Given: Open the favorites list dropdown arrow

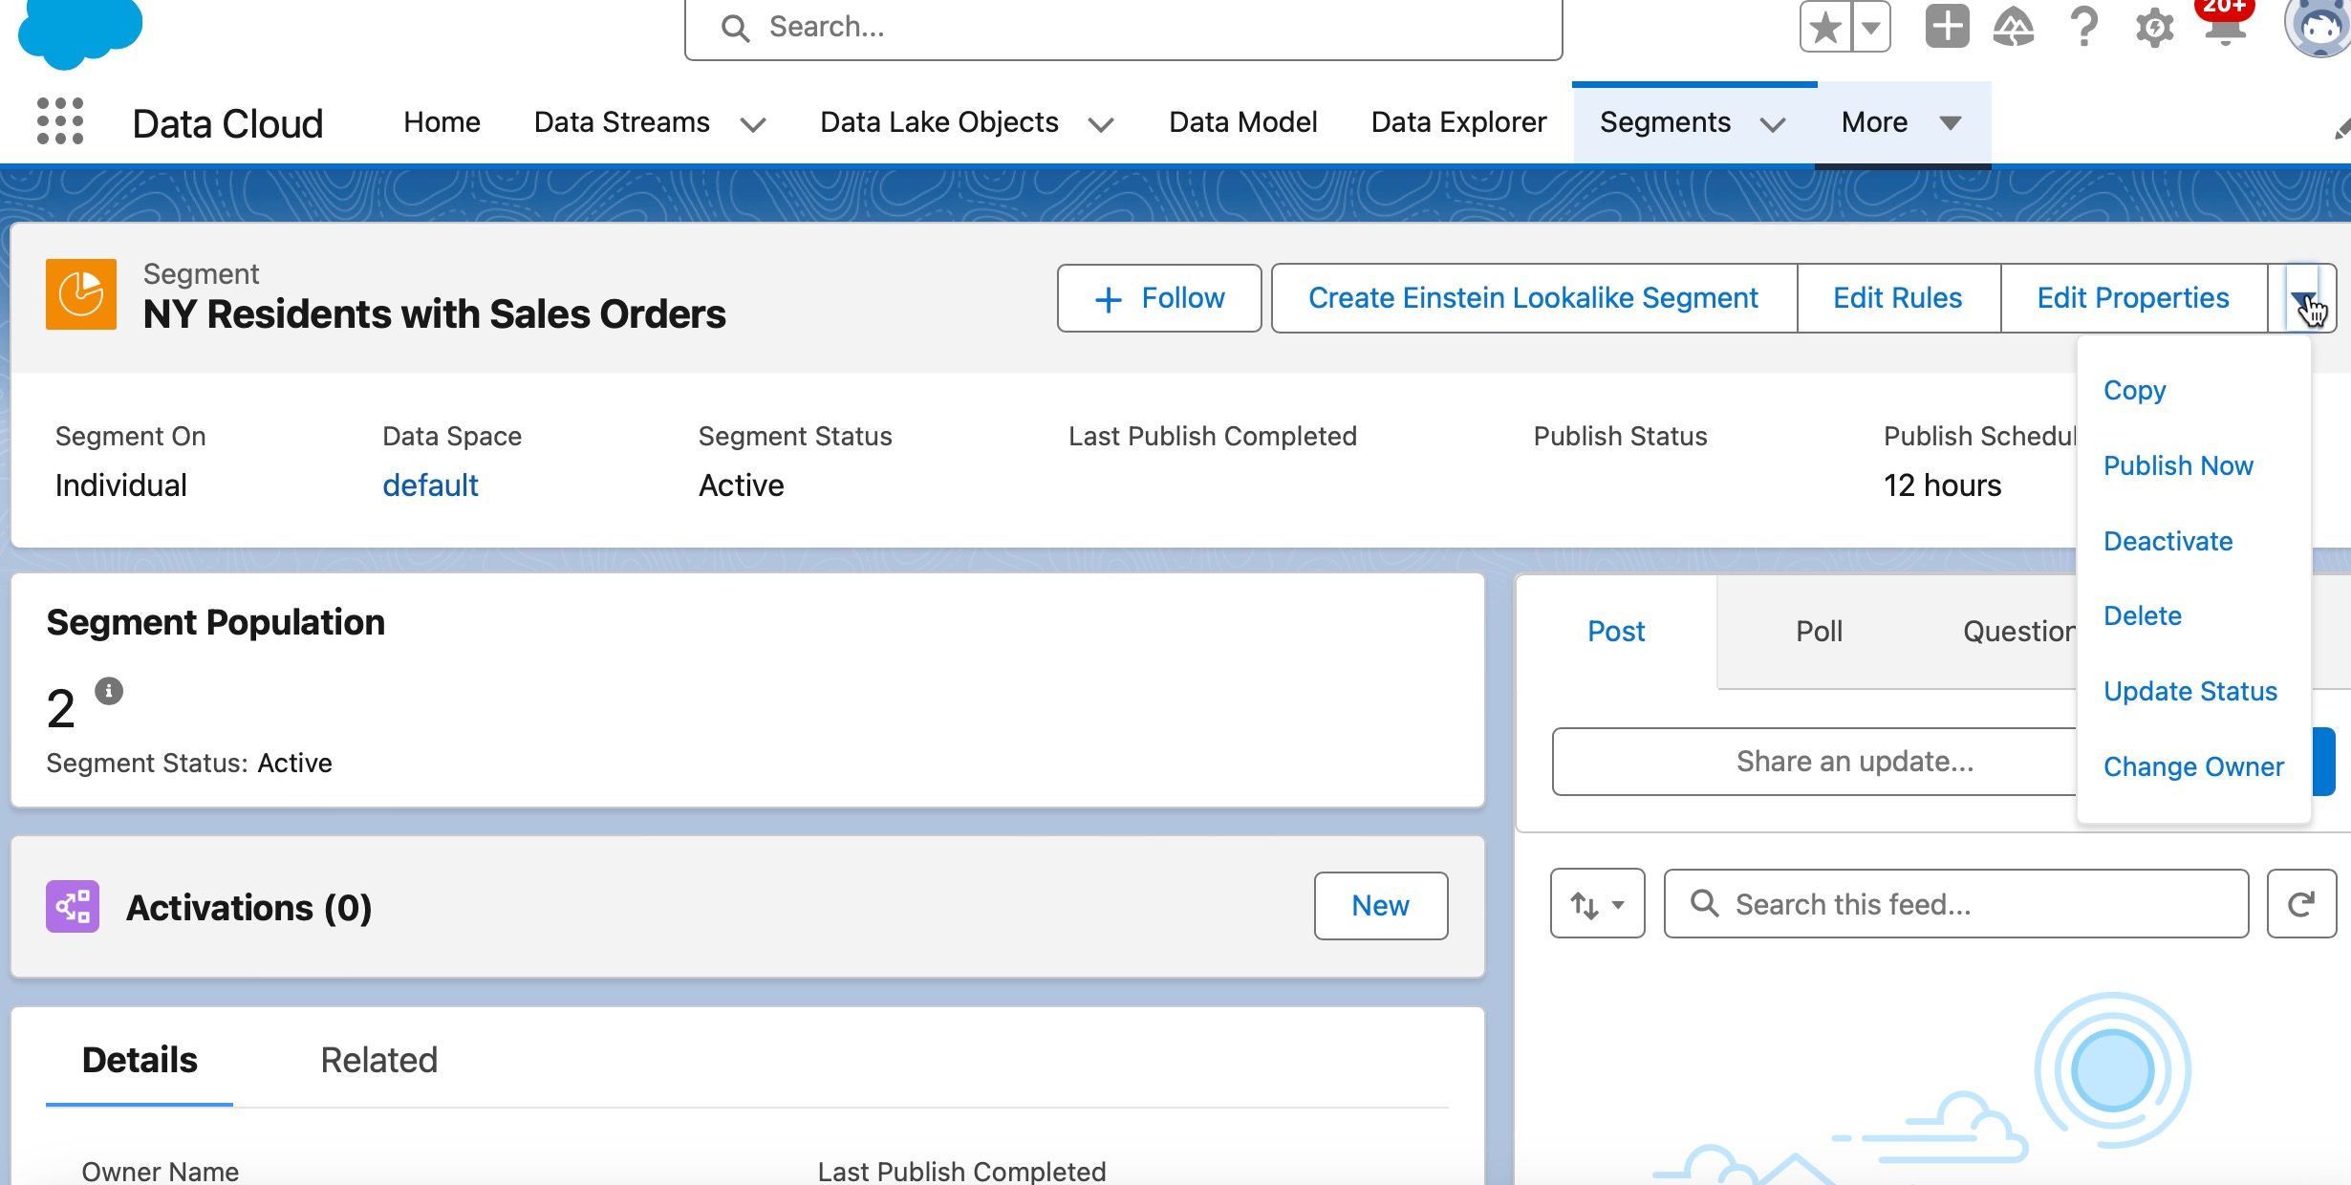Looking at the screenshot, I should 1870,27.
